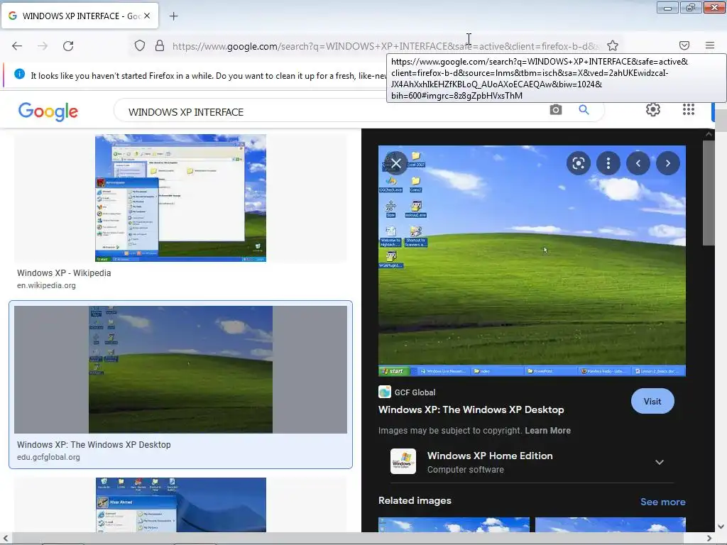Click the info icon in the notification bar
This screenshot has height=545, width=727.
19,74
